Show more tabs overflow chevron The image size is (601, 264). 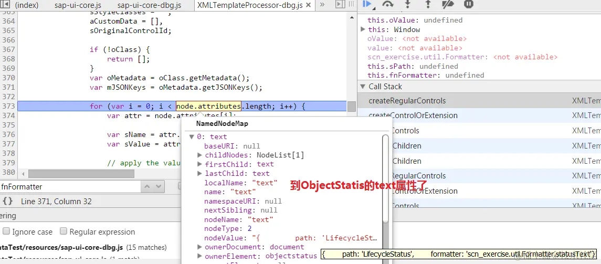coord(322,5)
